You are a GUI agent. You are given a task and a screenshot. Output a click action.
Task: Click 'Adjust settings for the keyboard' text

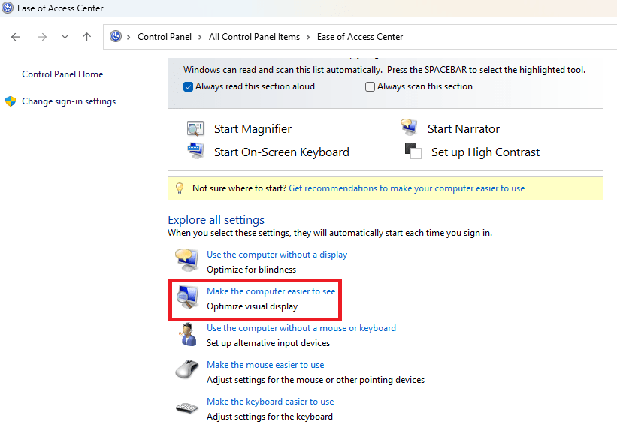[270, 417]
